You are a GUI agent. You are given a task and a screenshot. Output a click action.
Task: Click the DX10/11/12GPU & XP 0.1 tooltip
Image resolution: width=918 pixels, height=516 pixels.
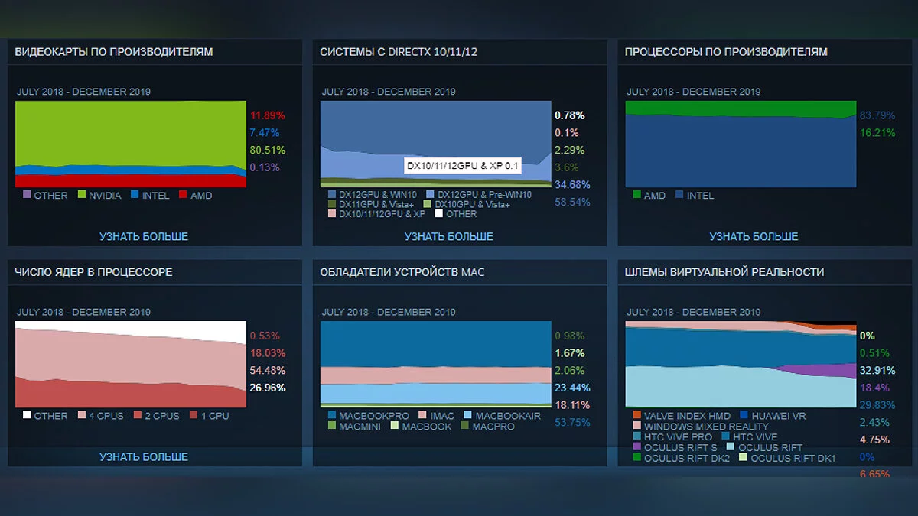click(x=462, y=165)
